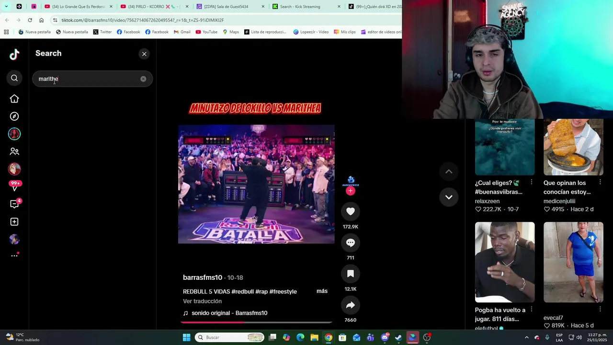Open the taskbar weather widget
Screen dimensions: 613x345
[x=23, y=337]
